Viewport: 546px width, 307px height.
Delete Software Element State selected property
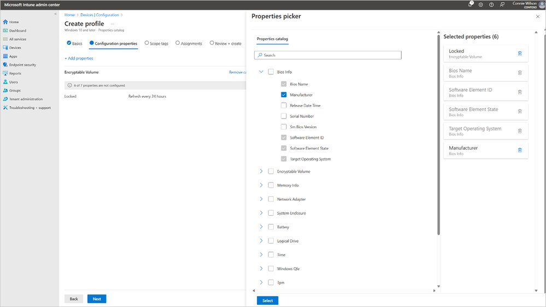pos(520,111)
